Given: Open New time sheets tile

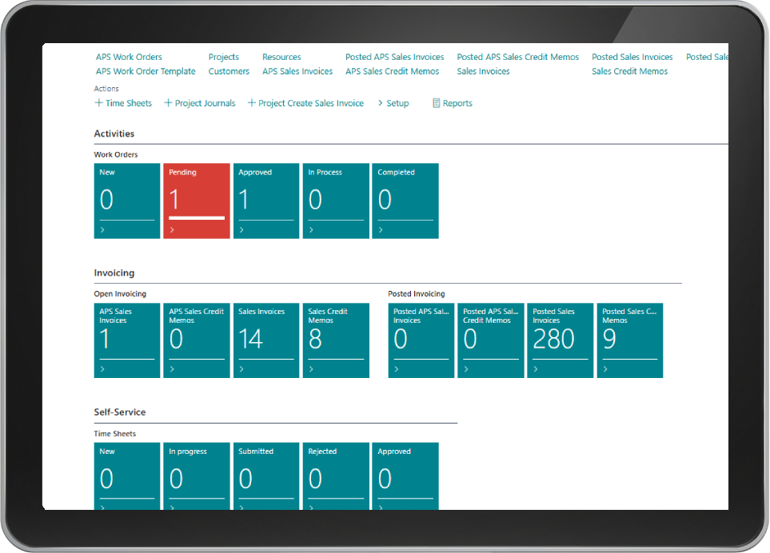Looking at the screenshot, I should [126, 476].
